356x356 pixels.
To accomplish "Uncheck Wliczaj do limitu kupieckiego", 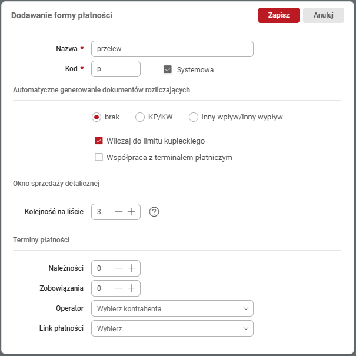I will (99, 141).
